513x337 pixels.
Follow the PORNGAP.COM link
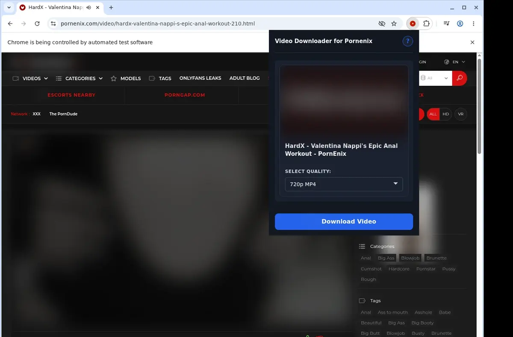[x=185, y=95]
